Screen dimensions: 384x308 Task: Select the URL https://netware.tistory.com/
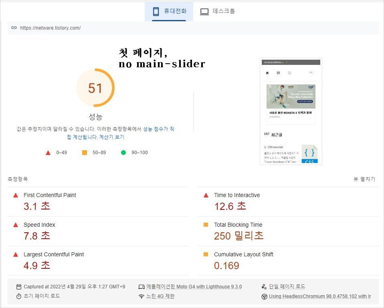click(51, 28)
